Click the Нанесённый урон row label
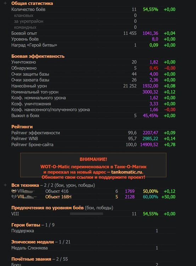 (29, 86)
